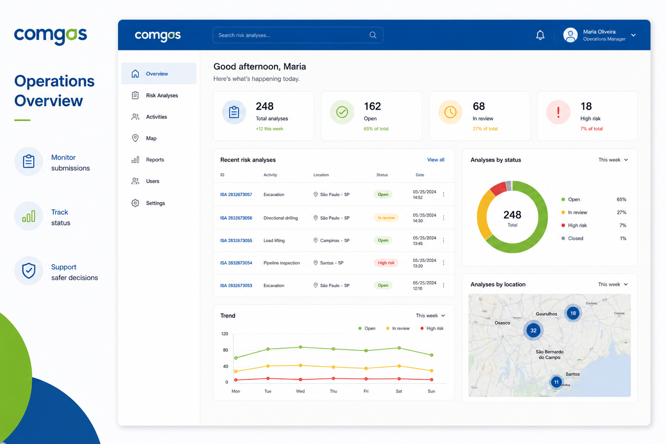Click 'Pipeline inspection' activity cell
This screenshot has width=666, height=444.
[281, 263]
